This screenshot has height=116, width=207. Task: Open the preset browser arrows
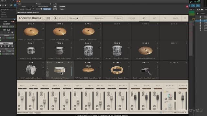114,18
